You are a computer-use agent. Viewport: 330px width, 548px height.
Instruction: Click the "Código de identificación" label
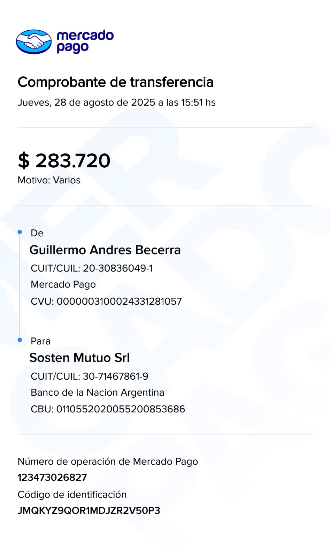(x=72, y=495)
